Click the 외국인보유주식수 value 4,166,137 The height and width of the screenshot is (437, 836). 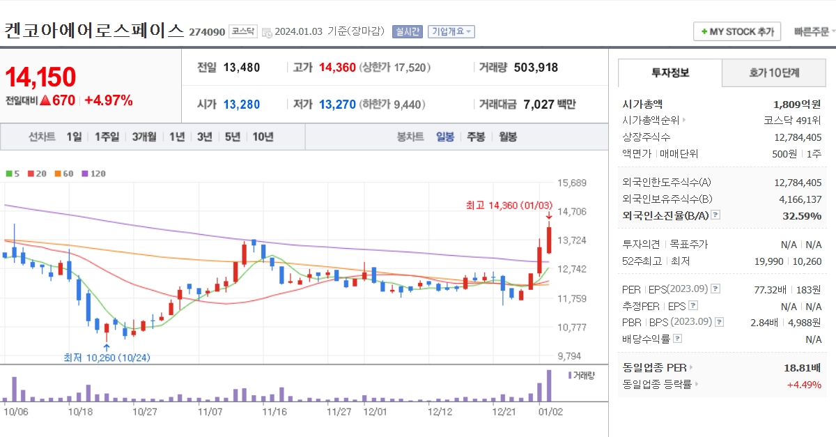[800, 199]
